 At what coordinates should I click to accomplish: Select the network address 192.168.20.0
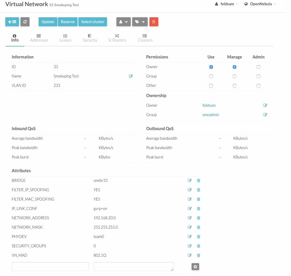104,218
